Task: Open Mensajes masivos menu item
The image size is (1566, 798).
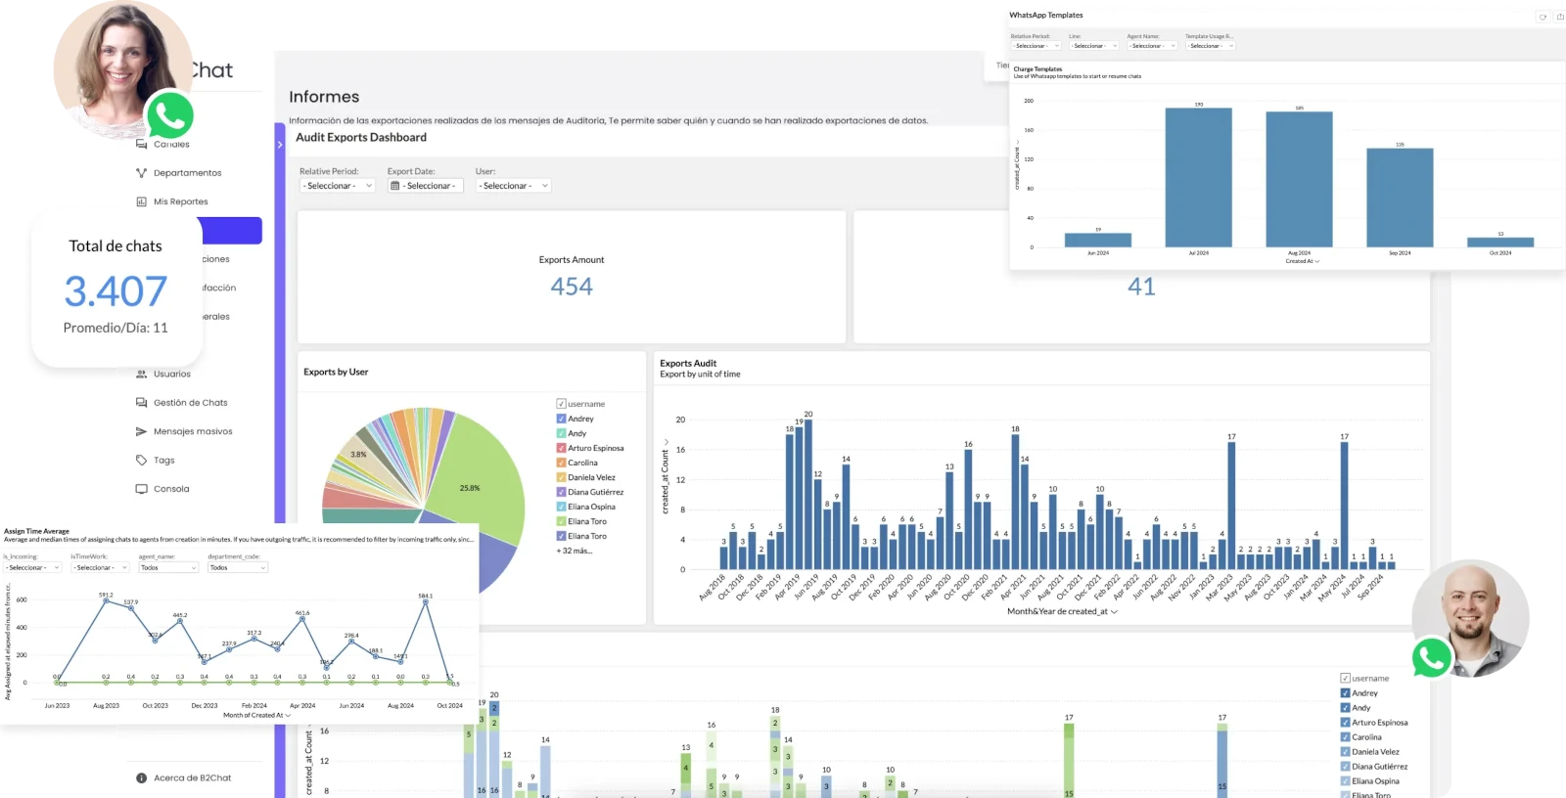Action: pyautogui.click(x=193, y=431)
